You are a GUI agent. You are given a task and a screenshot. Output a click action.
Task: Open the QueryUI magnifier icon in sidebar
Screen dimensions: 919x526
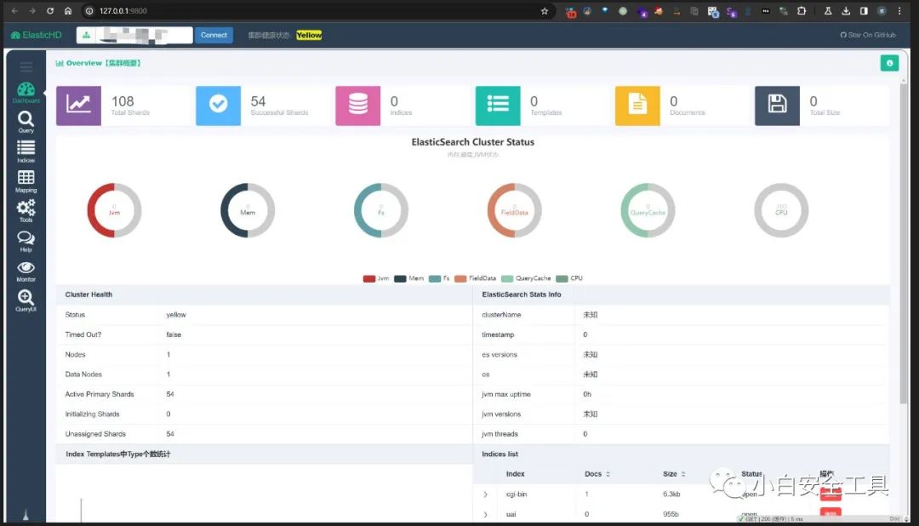pos(26,300)
